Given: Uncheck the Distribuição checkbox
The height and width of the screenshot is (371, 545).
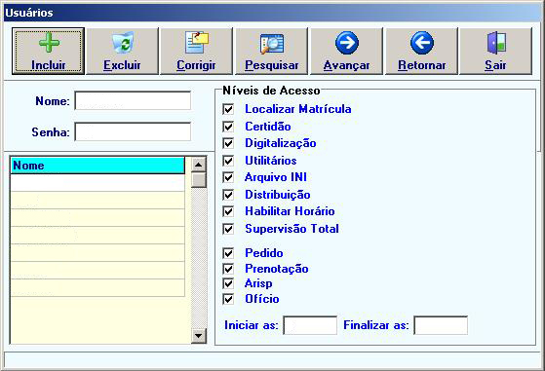Looking at the screenshot, I should 228,195.
